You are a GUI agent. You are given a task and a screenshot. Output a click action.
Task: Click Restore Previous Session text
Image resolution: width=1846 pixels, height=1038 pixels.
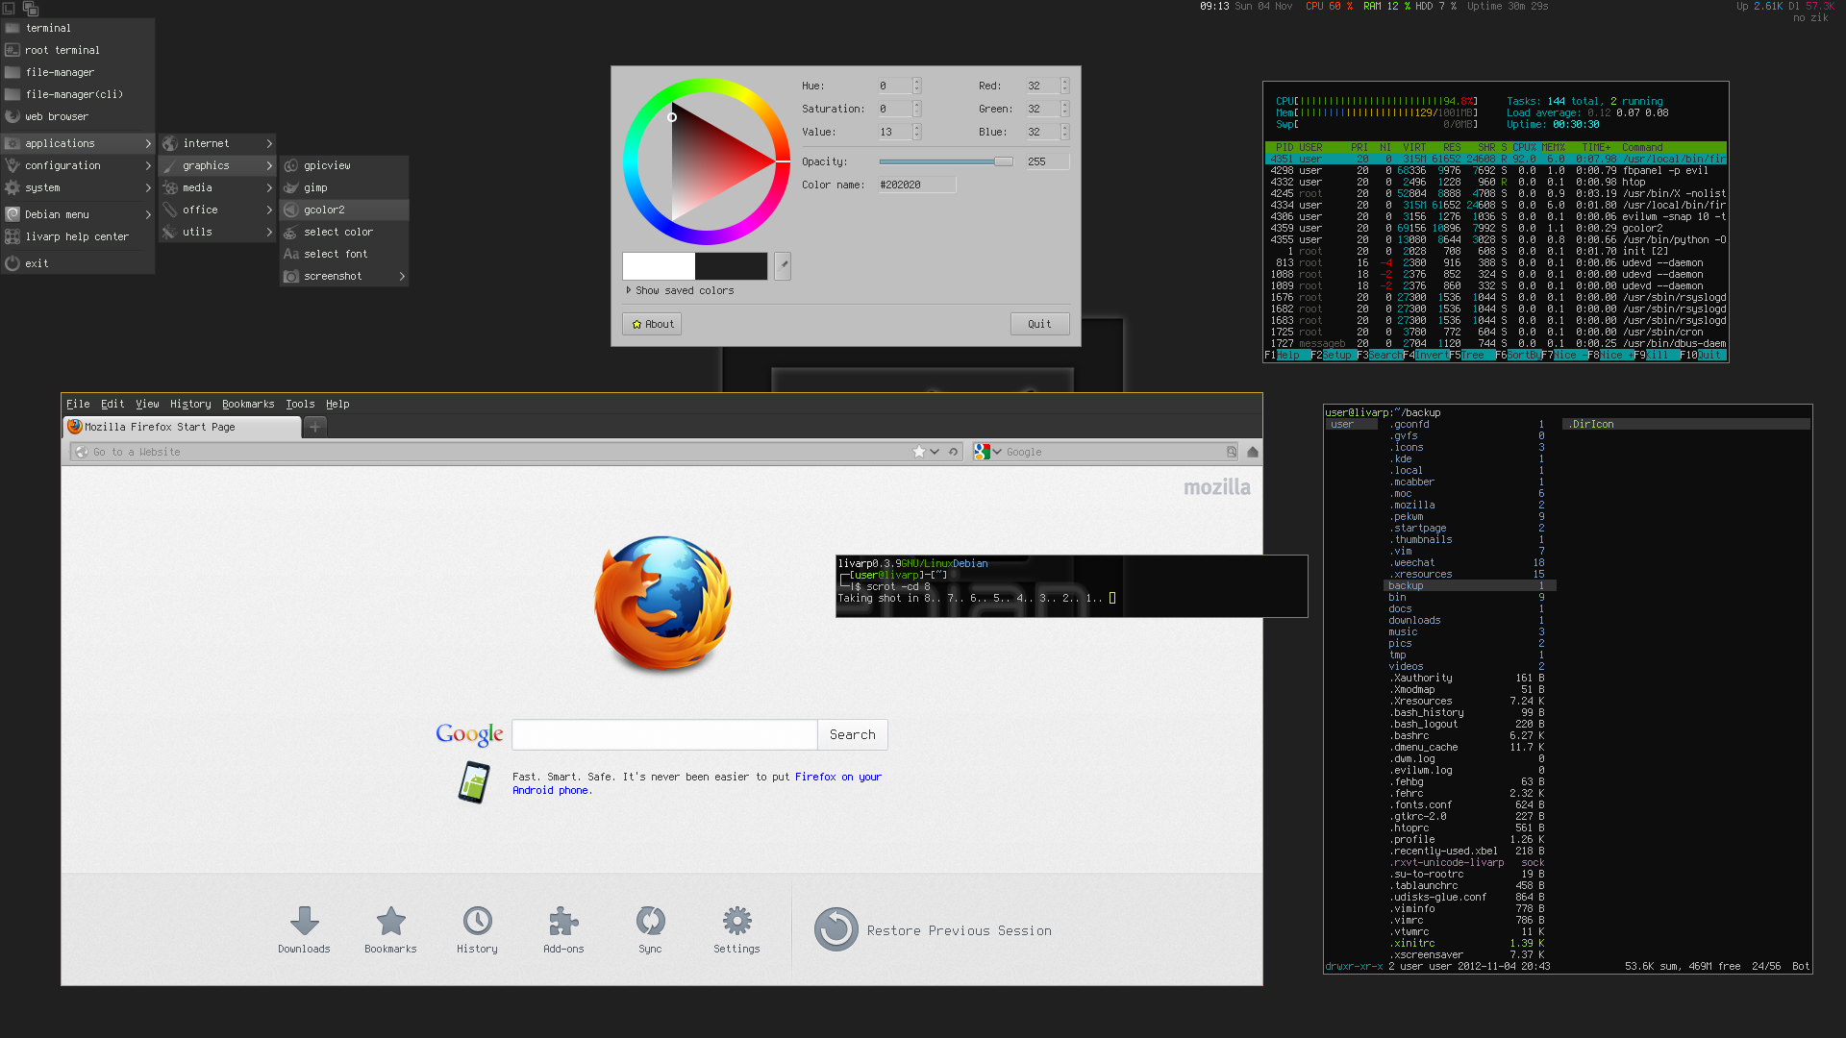(x=959, y=930)
